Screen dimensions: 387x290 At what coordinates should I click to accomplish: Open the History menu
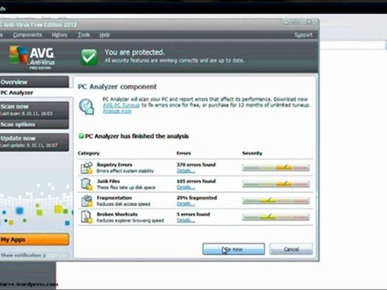click(60, 35)
